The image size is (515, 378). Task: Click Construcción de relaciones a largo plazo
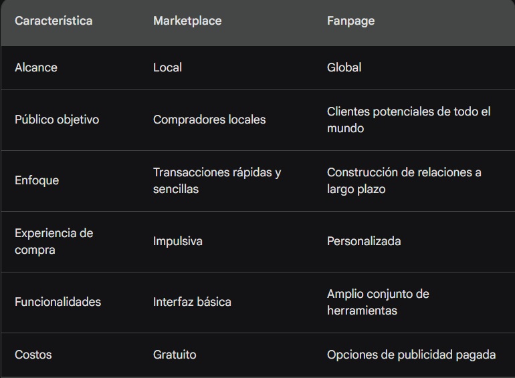[404, 180]
